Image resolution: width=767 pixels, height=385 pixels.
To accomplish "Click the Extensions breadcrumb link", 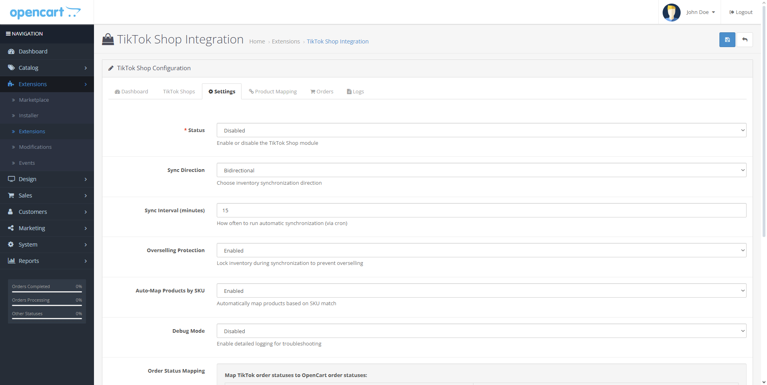I will [286, 41].
